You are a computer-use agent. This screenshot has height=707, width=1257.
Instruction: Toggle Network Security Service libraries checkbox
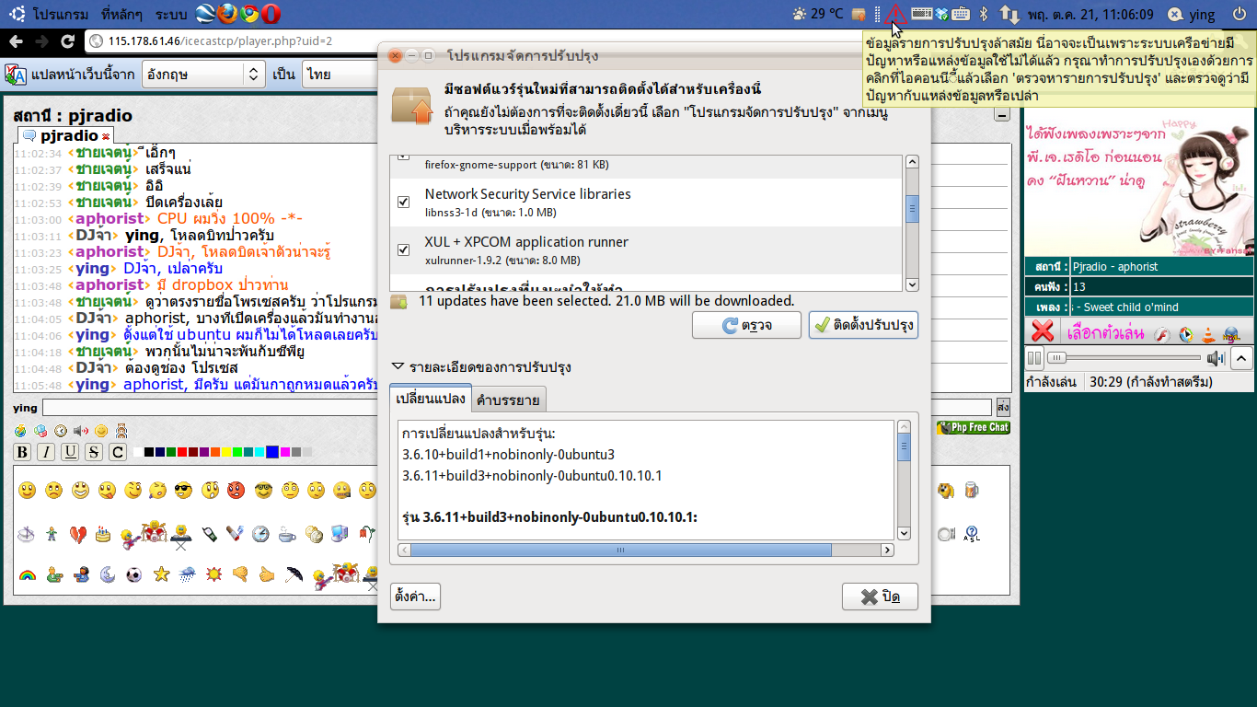point(403,202)
